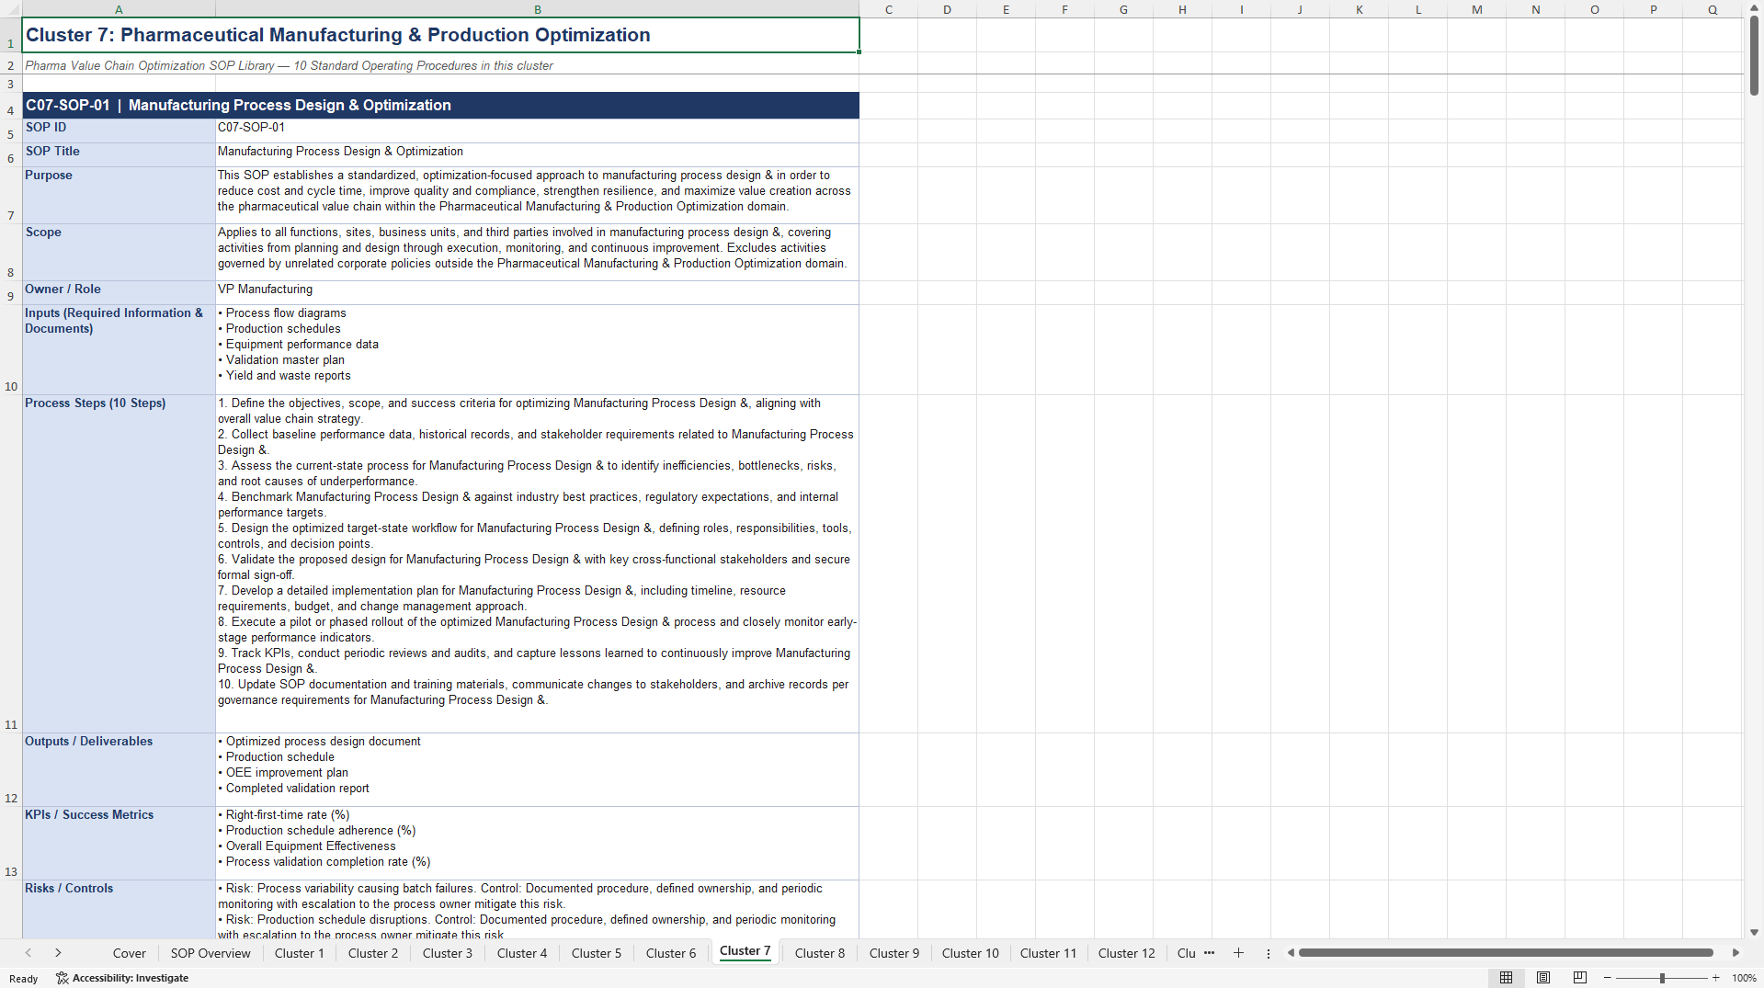Select the active Cluster 7 tab

pos(745,951)
